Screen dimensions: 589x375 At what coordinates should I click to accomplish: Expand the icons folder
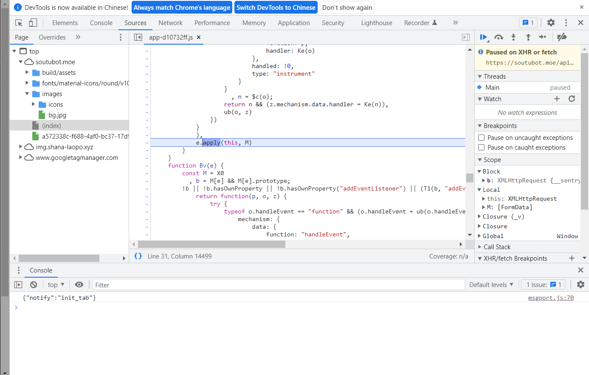click(34, 104)
